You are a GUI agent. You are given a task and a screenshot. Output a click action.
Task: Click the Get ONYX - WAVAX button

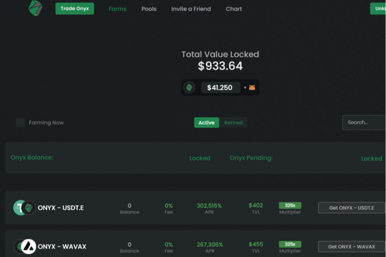pos(351,247)
